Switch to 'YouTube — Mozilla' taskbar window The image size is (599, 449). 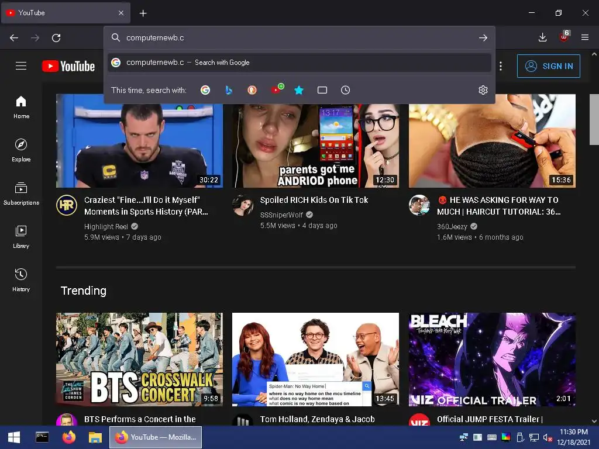(156, 437)
